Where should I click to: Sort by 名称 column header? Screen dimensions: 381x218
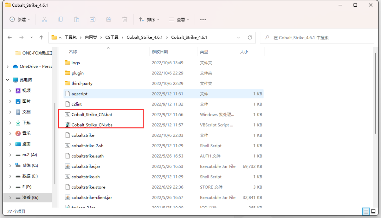(x=73, y=52)
